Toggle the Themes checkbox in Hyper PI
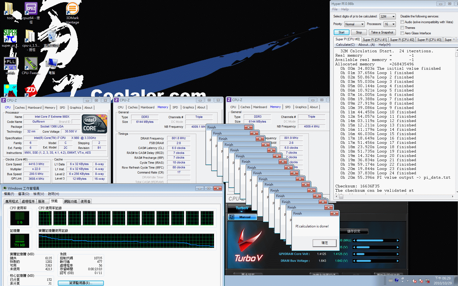This screenshot has height=286, width=458. click(402, 28)
